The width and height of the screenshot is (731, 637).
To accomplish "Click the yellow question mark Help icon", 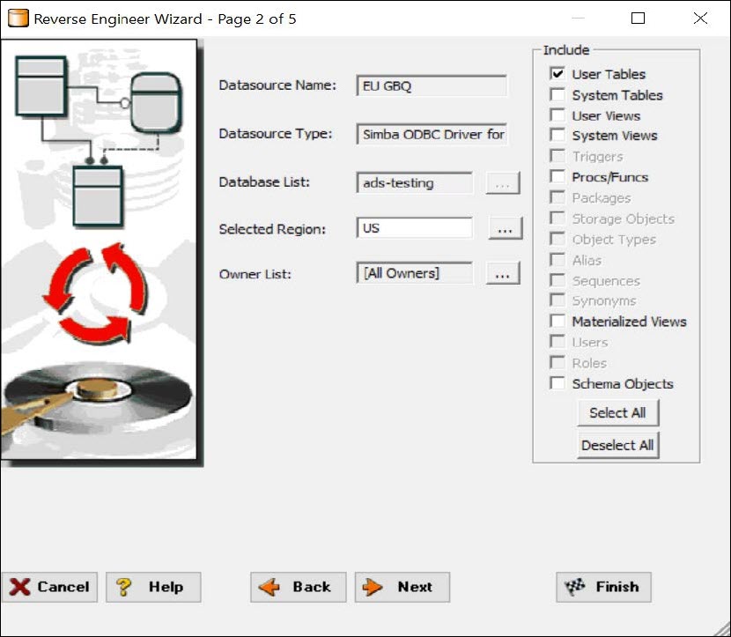I will 123,587.
